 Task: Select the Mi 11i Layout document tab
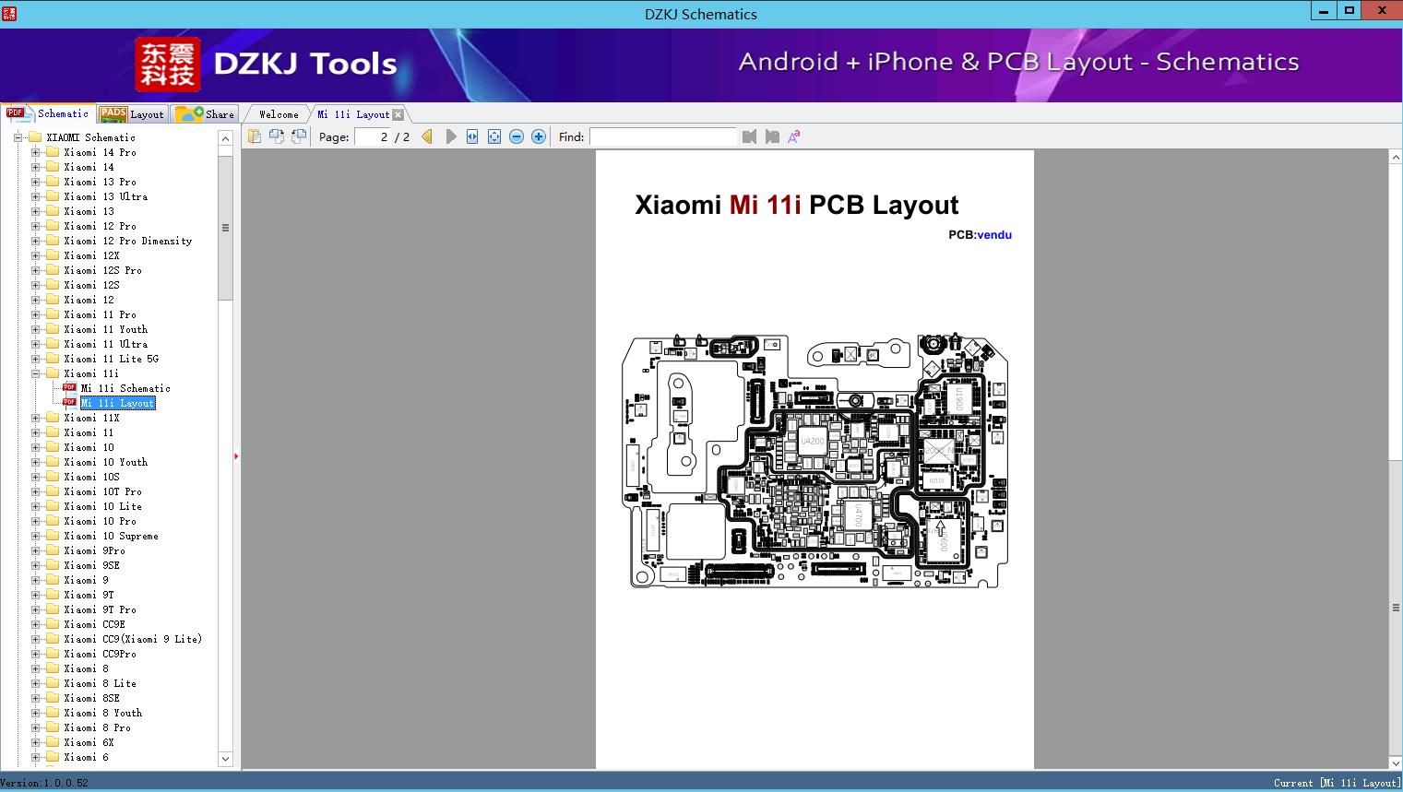[353, 114]
